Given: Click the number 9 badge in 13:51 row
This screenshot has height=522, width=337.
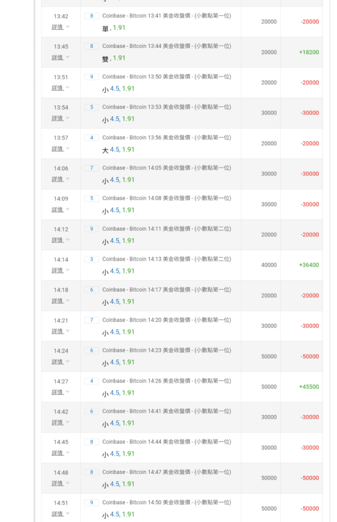Looking at the screenshot, I should (91, 77).
